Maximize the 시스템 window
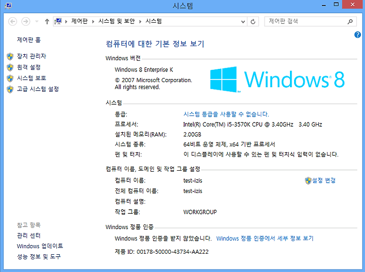 [336, 5]
